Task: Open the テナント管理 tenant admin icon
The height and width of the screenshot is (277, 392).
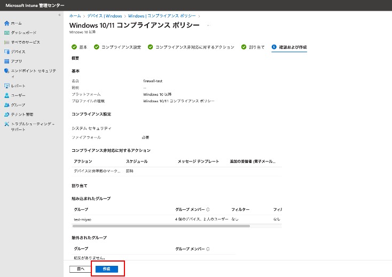Action: [x=7, y=115]
